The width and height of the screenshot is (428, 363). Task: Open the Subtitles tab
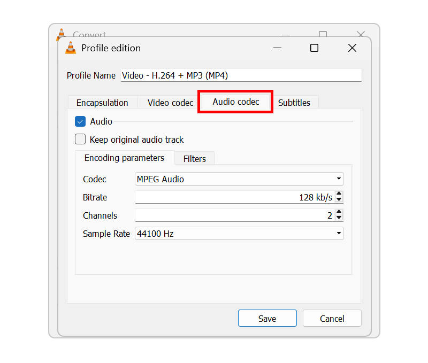tap(294, 103)
